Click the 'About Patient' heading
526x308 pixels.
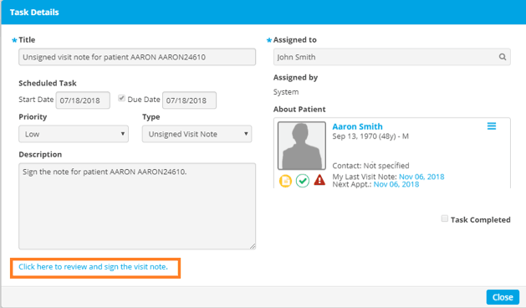tap(299, 109)
